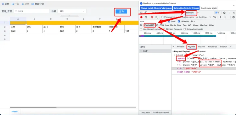Filter requests by CSS type
236x115 pixels.
(161, 25)
